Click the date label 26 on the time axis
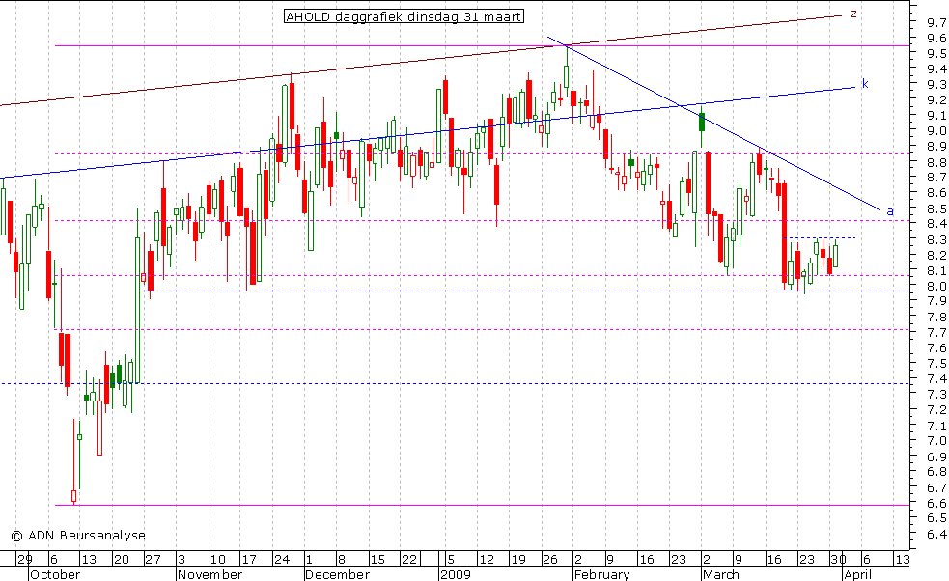 coord(550,559)
